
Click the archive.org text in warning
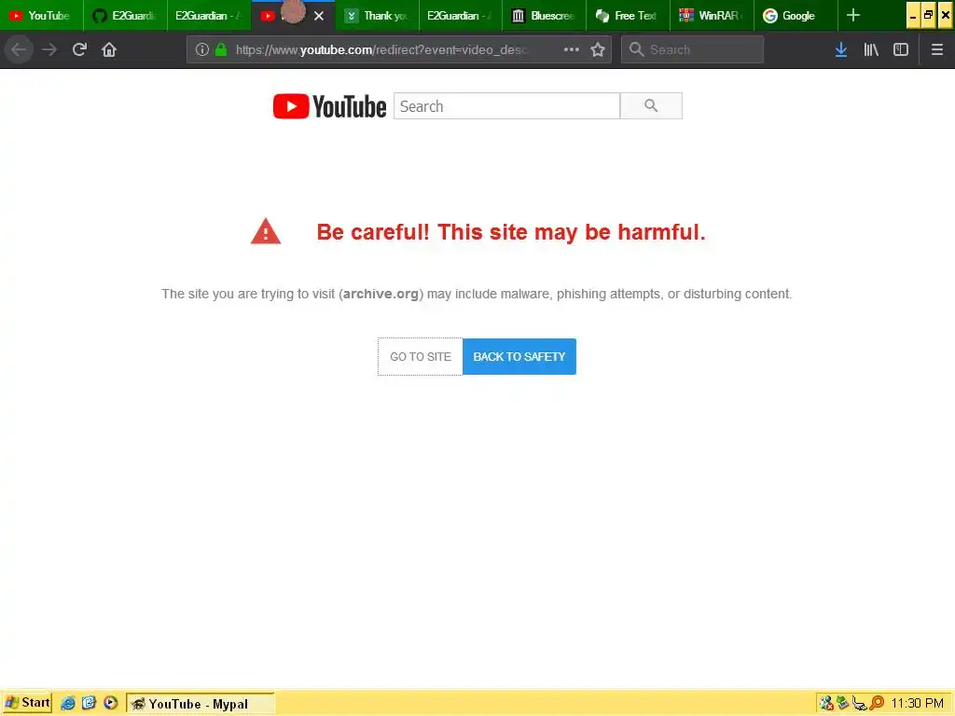click(x=381, y=294)
